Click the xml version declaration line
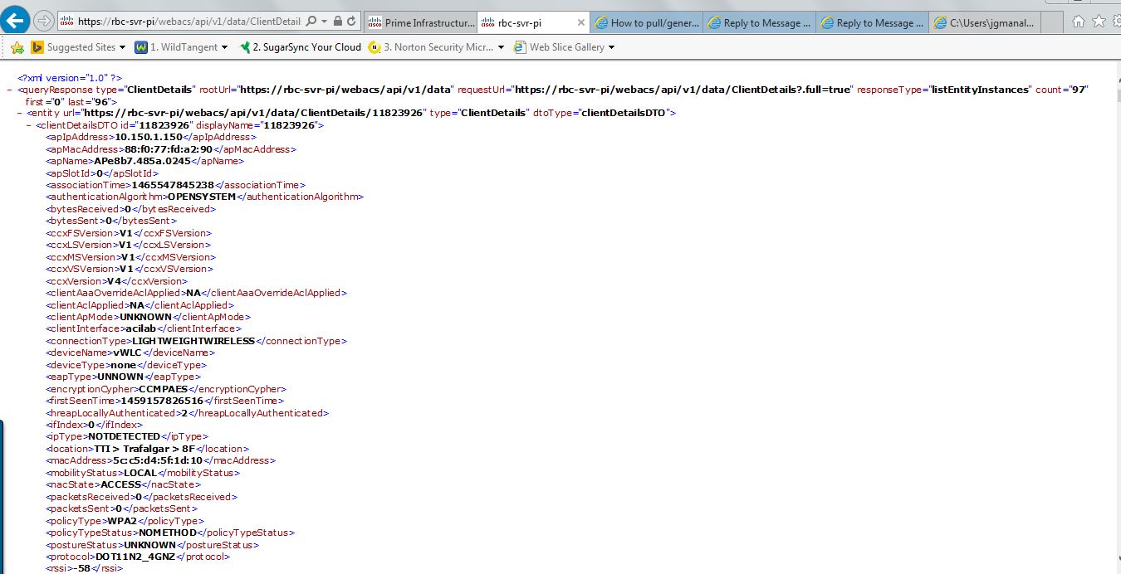 [x=70, y=77]
